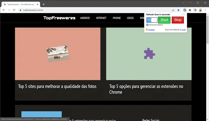The image size is (209, 121).
Task: Open the Chrome extensions article thumbnail
Action: coord(149,54)
